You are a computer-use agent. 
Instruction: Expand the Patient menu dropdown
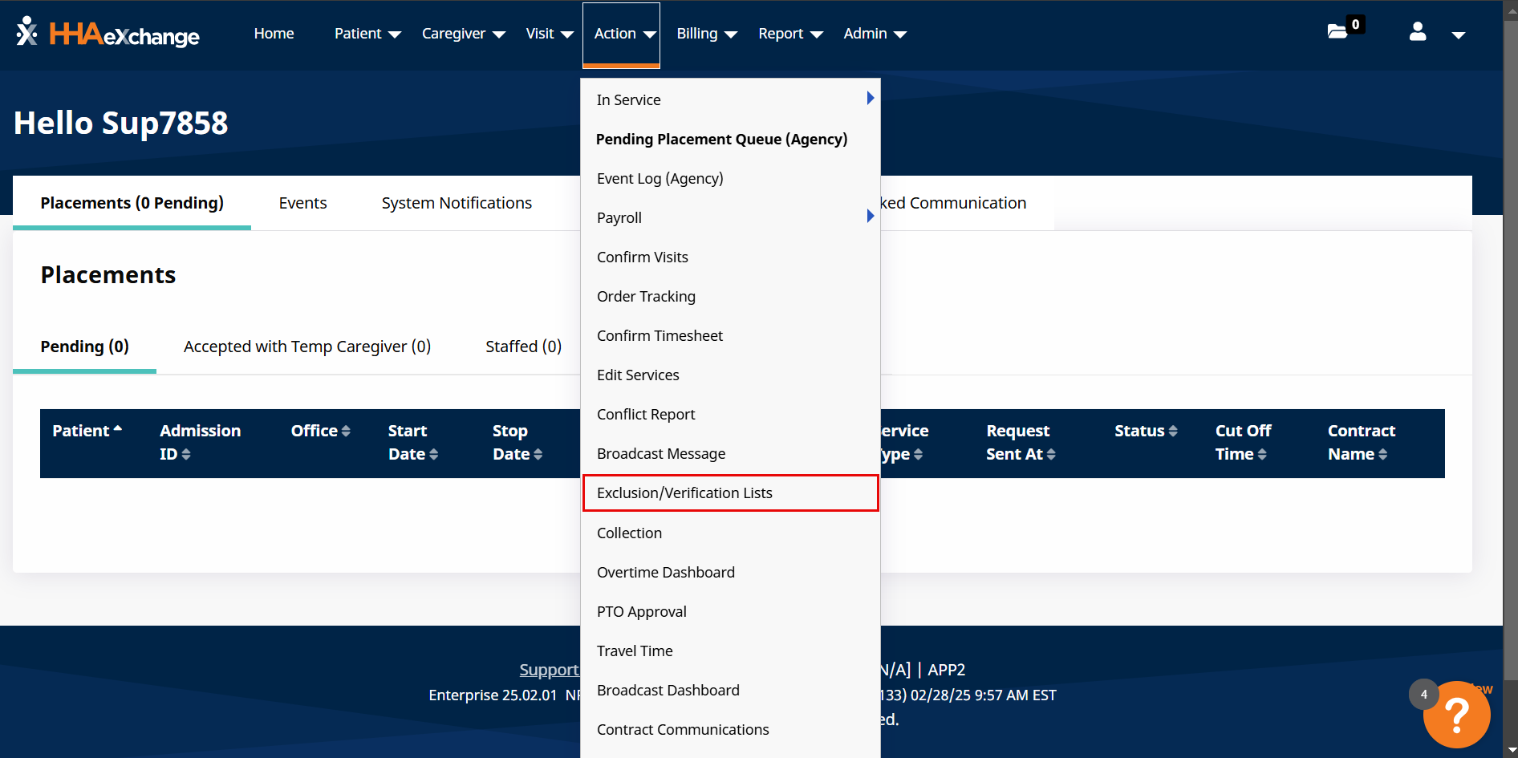367,34
